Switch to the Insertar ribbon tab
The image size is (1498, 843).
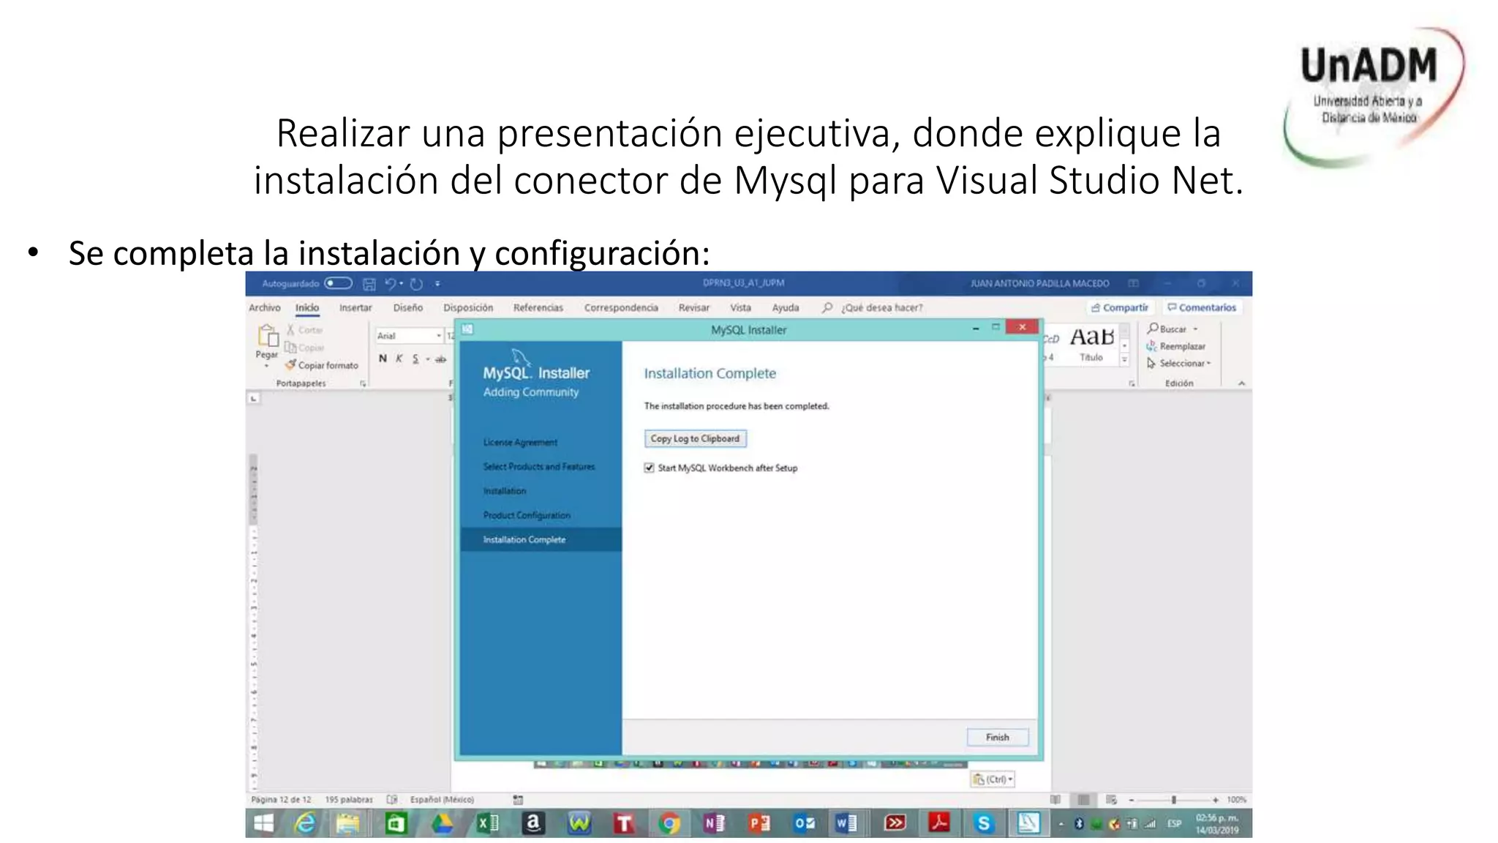(x=355, y=307)
